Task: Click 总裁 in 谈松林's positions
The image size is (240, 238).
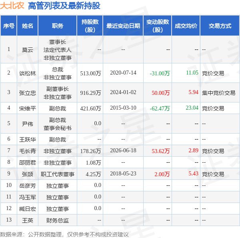Action: (58, 69)
